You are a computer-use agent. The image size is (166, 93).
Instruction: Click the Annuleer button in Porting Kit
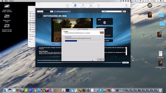point(126,63)
